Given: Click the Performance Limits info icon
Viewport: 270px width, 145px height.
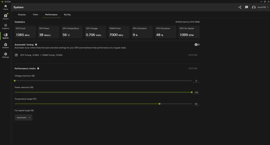Looking at the screenshot, I should [38, 68].
